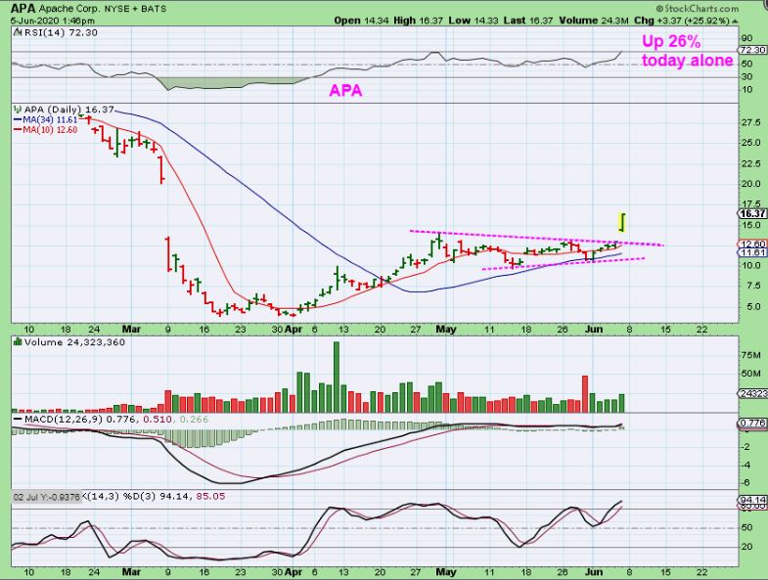The width and height of the screenshot is (768, 580).
Task: Click the bold 'APA' ticker symbol in the header
Action: pyautogui.click(x=23, y=9)
